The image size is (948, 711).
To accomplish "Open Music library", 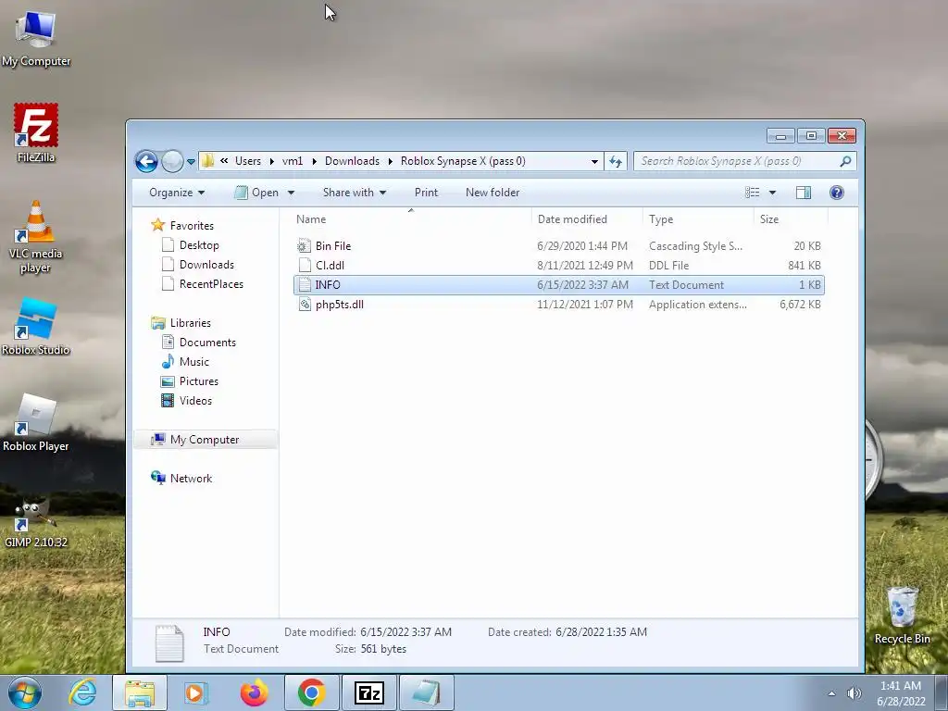I will pos(194,362).
